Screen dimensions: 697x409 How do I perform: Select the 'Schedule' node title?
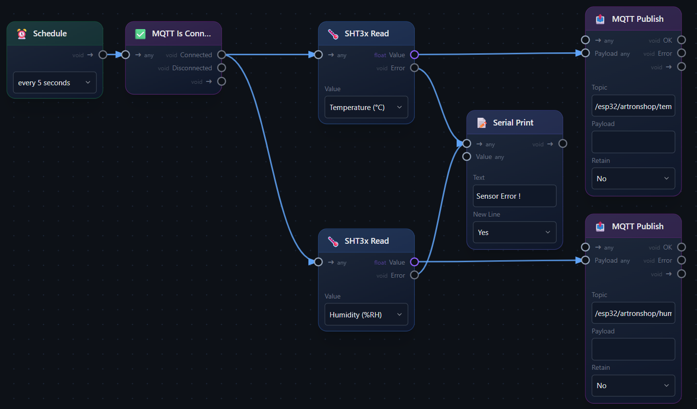50,33
